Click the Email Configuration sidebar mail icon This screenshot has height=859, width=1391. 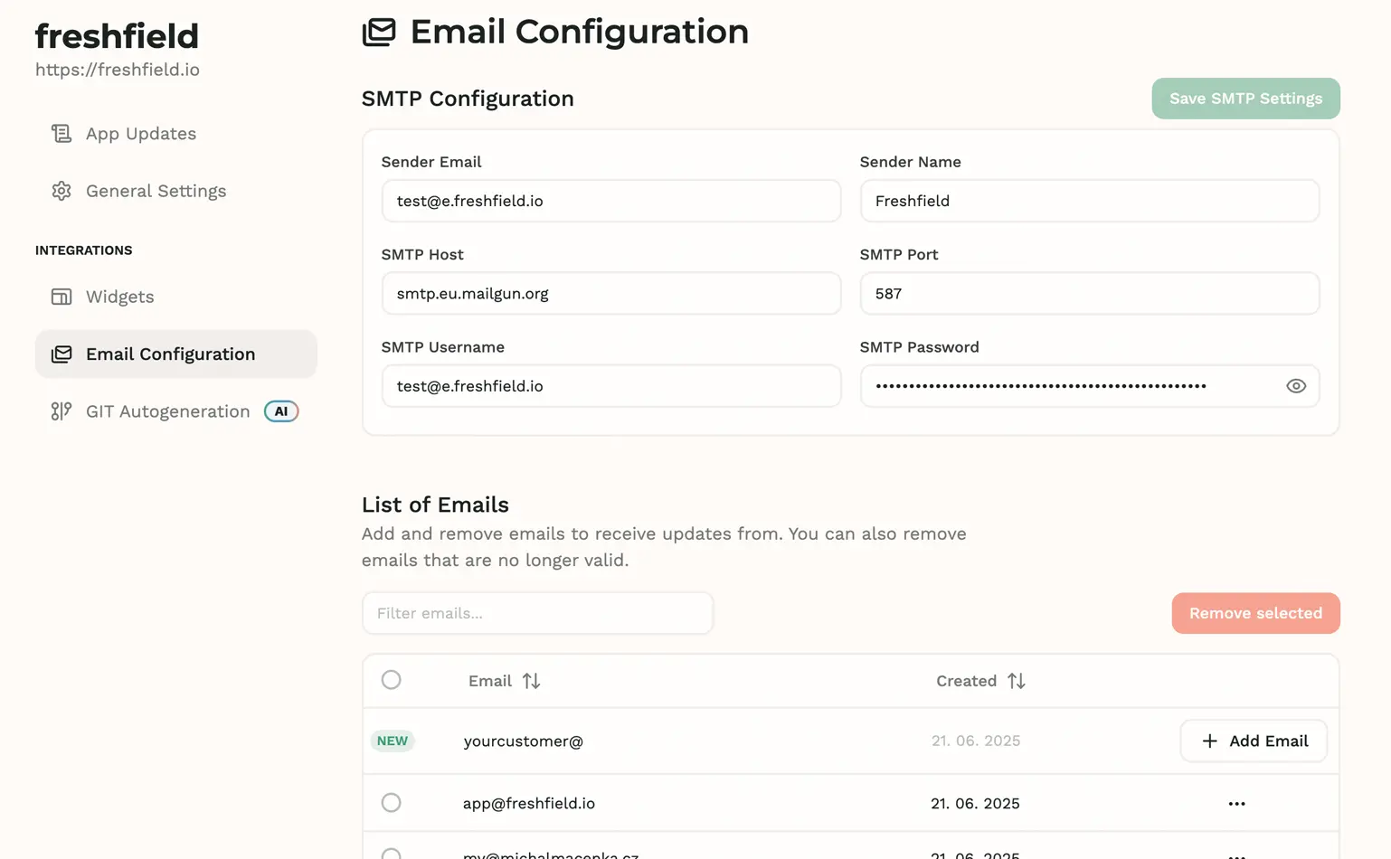[x=62, y=354]
